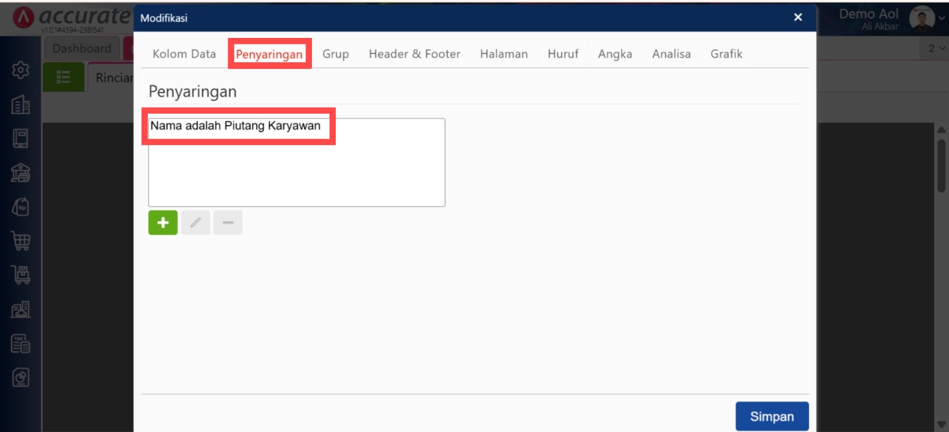Click the green add filter plus button
Image resolution: width=949 pixels, height=432 pixels.
[x=163, y=223]
